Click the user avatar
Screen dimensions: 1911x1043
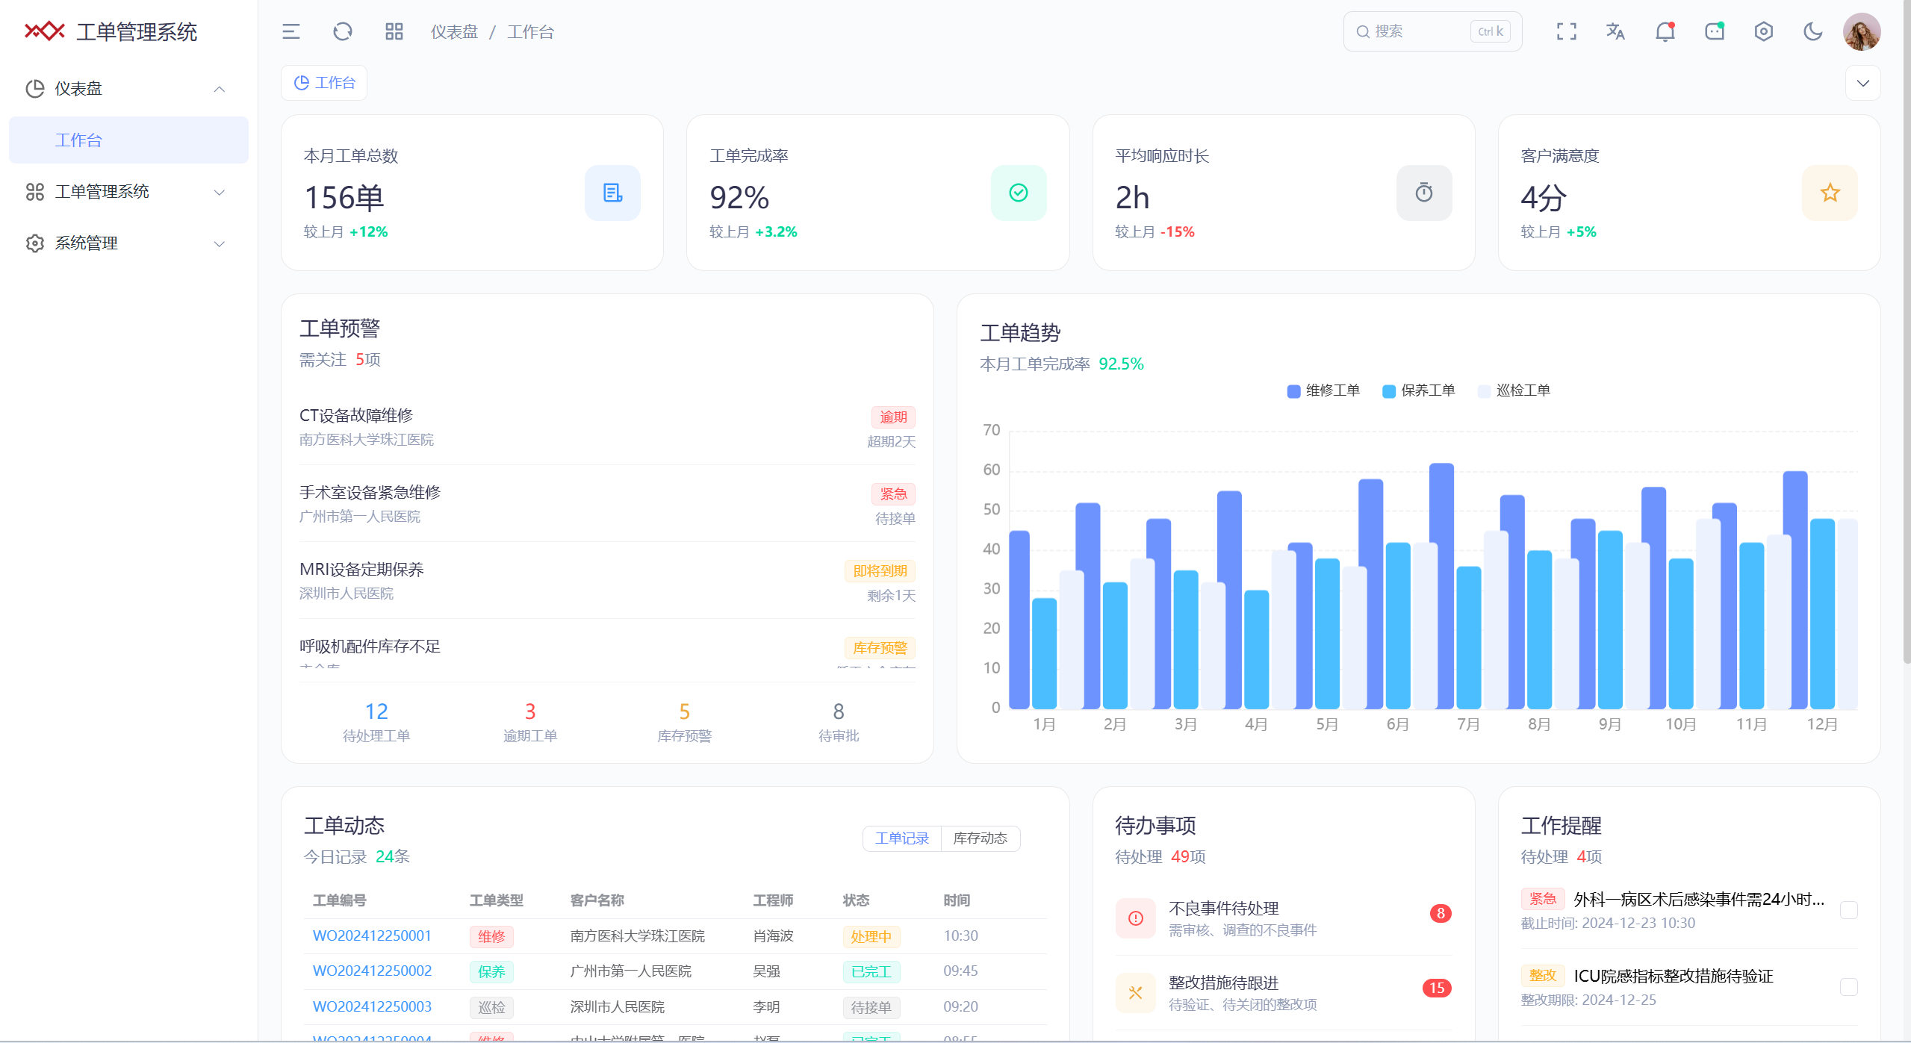pos(1861,31)
